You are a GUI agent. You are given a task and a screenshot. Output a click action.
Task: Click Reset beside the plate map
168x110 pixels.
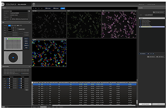(26, 47)
